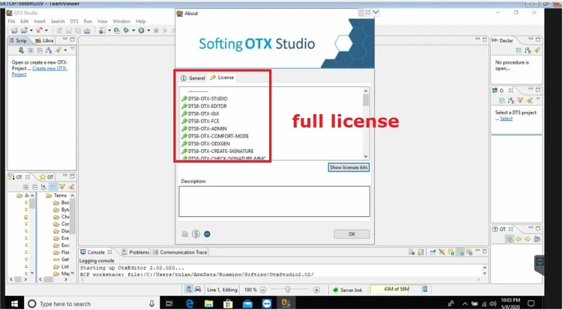The image size is (563, 310).
Task: Select the DTS8-OTX-STUDIO license entry
Action: [204, 98]
